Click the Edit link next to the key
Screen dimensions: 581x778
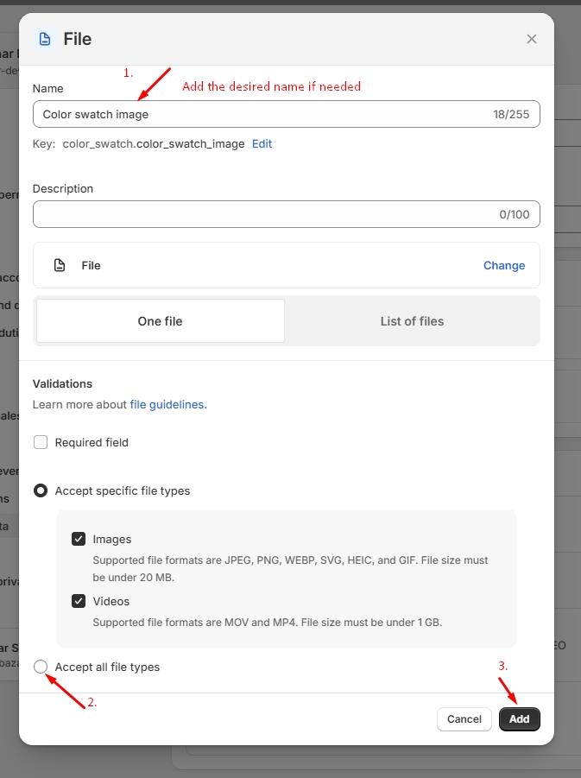point(262,143)
